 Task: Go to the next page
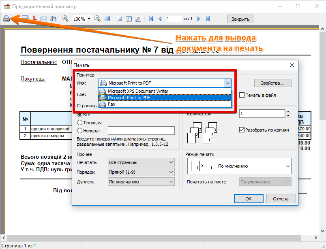pyautogui.click(x=199, y=19)
